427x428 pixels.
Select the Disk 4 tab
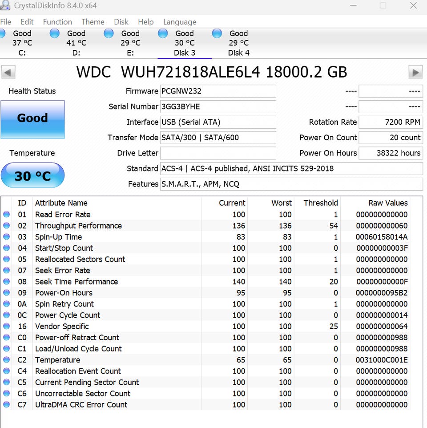[238, 43]
